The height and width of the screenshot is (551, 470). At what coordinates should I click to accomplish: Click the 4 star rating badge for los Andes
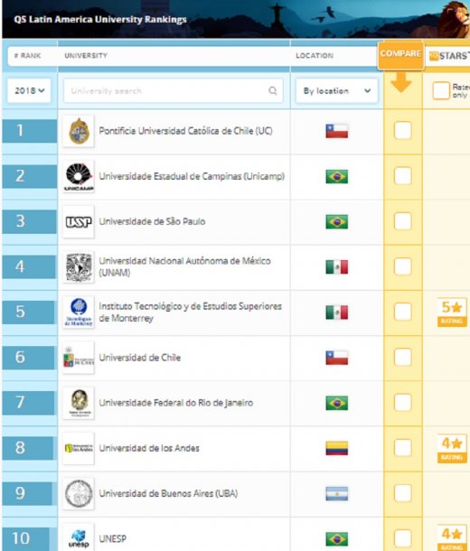pos(452,448)
